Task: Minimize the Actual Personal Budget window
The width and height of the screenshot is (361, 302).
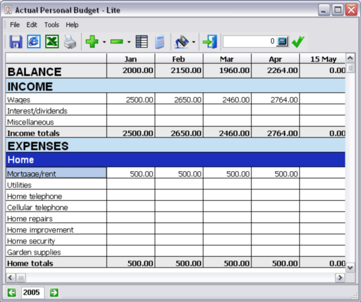Action: (324, 10)
